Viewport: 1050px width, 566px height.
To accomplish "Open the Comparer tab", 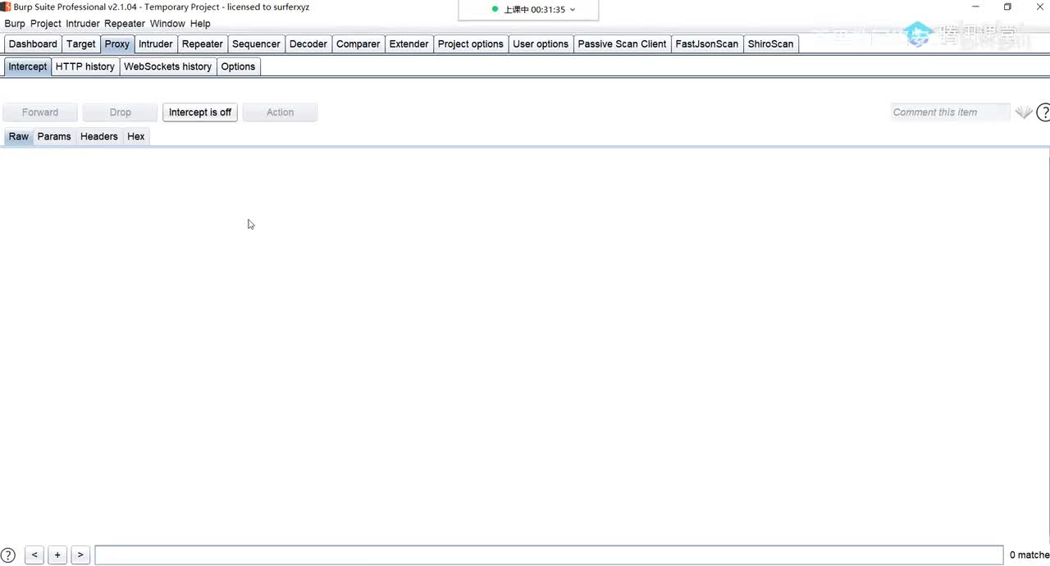I will [x=358, y=44].
